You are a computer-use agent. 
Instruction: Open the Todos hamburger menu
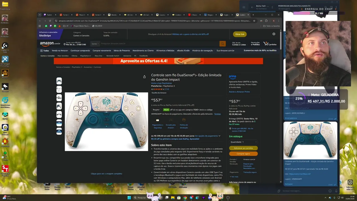point(44,51)
